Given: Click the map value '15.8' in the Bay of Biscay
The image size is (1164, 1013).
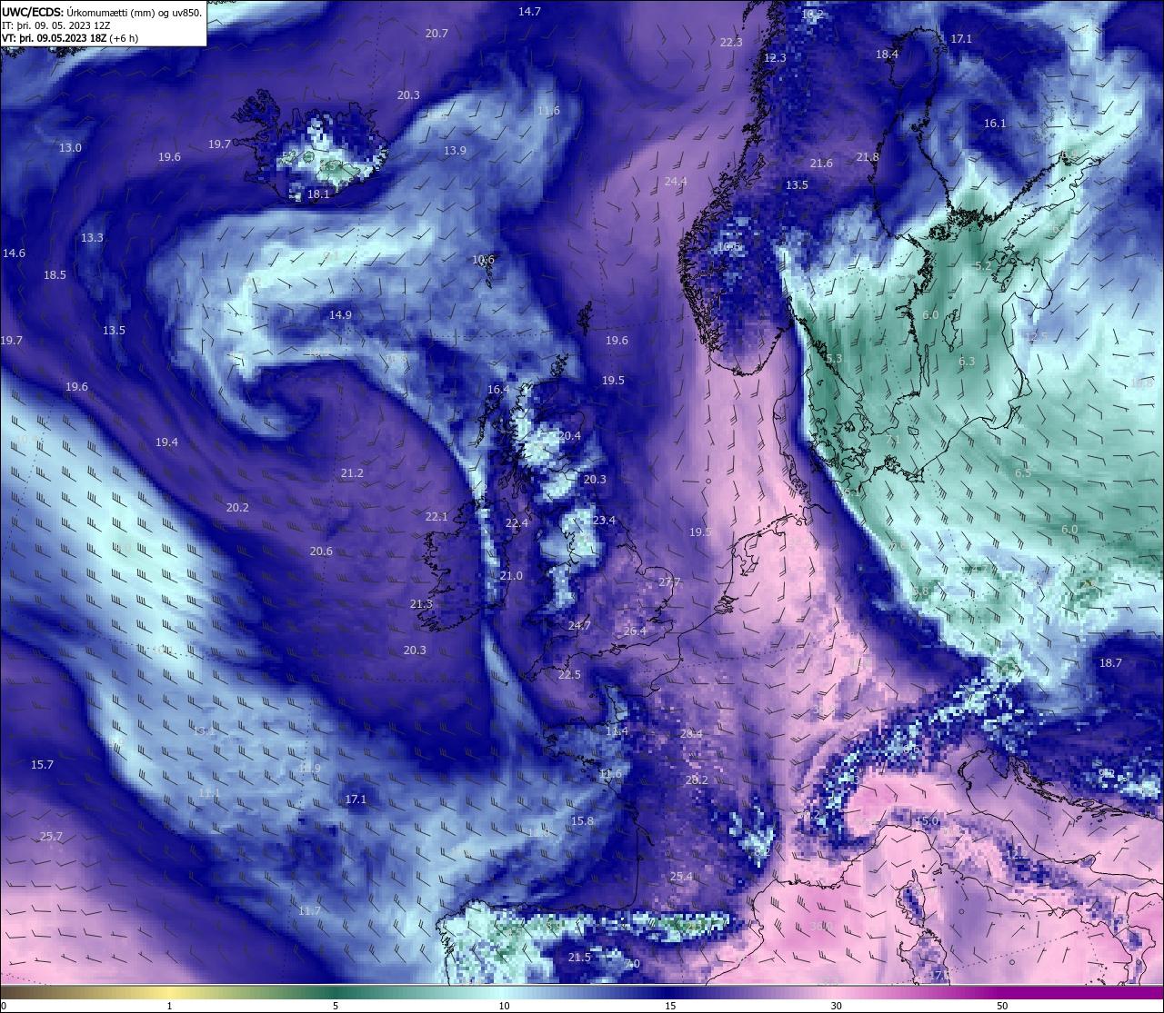Looking at the screenshot, I should (582, 821).
